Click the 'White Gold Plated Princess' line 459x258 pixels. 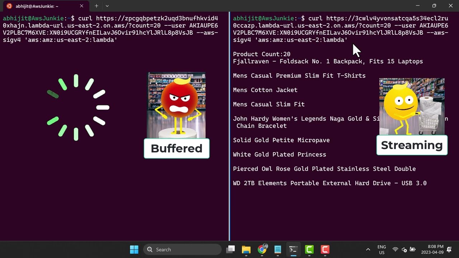280,154
